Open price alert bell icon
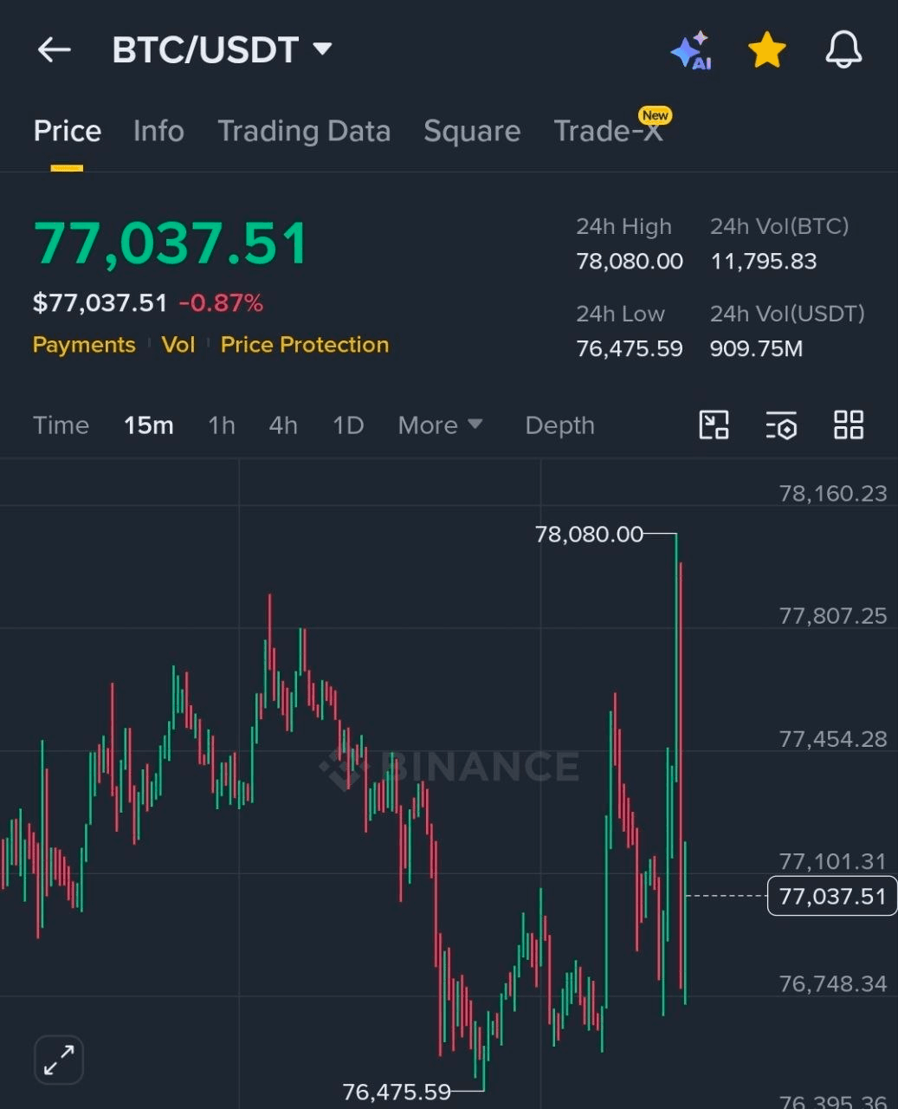This screenshot has height=1109, width=898. [x=843, y=50]
